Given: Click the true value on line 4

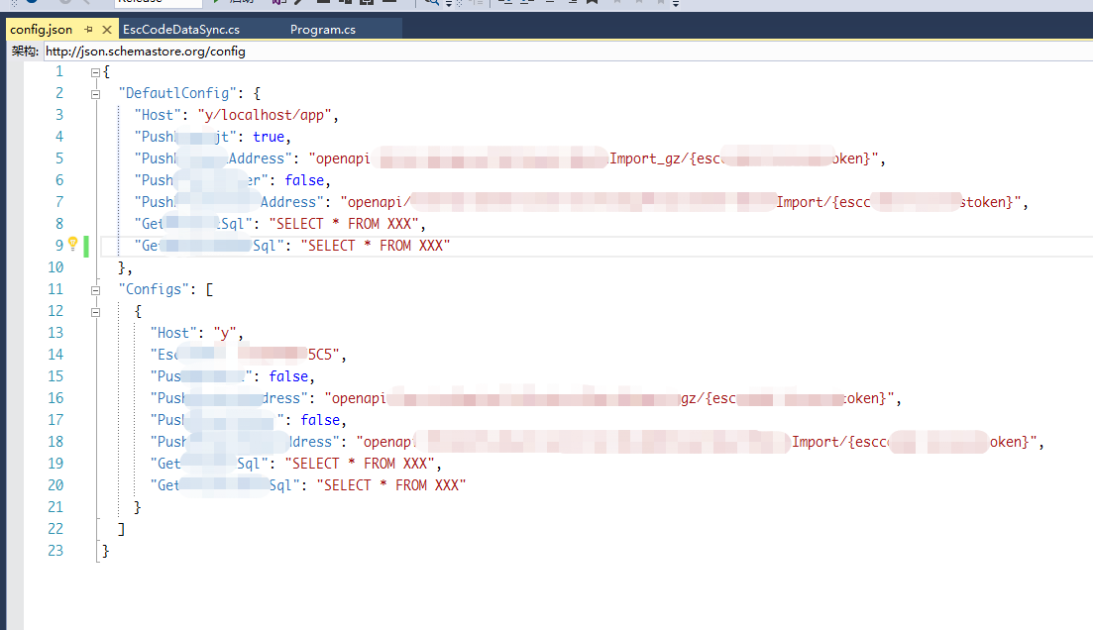Looking at the screenshot, I should [x=269, y=137].
